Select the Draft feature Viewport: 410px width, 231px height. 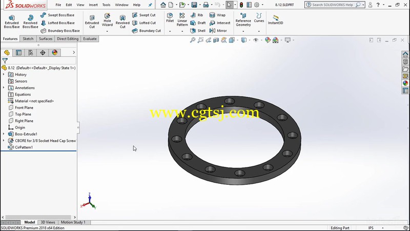click(x=198, y=23)
